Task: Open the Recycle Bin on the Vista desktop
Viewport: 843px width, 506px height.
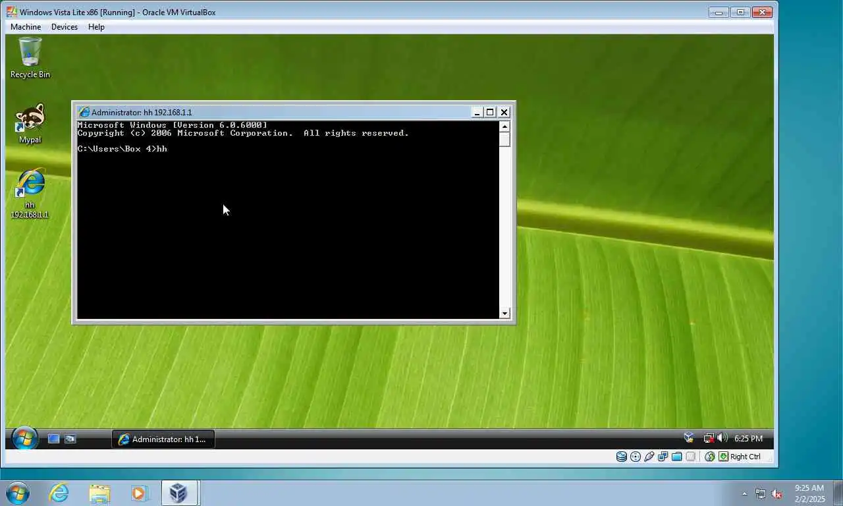Action: [x=30, y=58]
